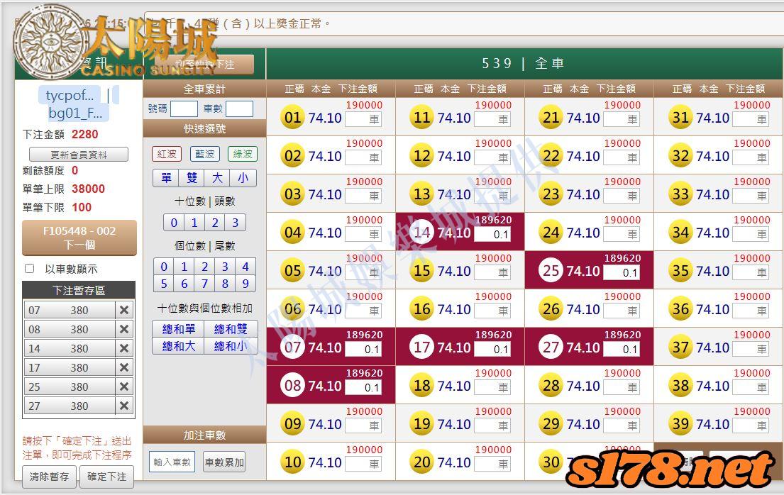Edit bet amount field for number 14

pos(492,234)
